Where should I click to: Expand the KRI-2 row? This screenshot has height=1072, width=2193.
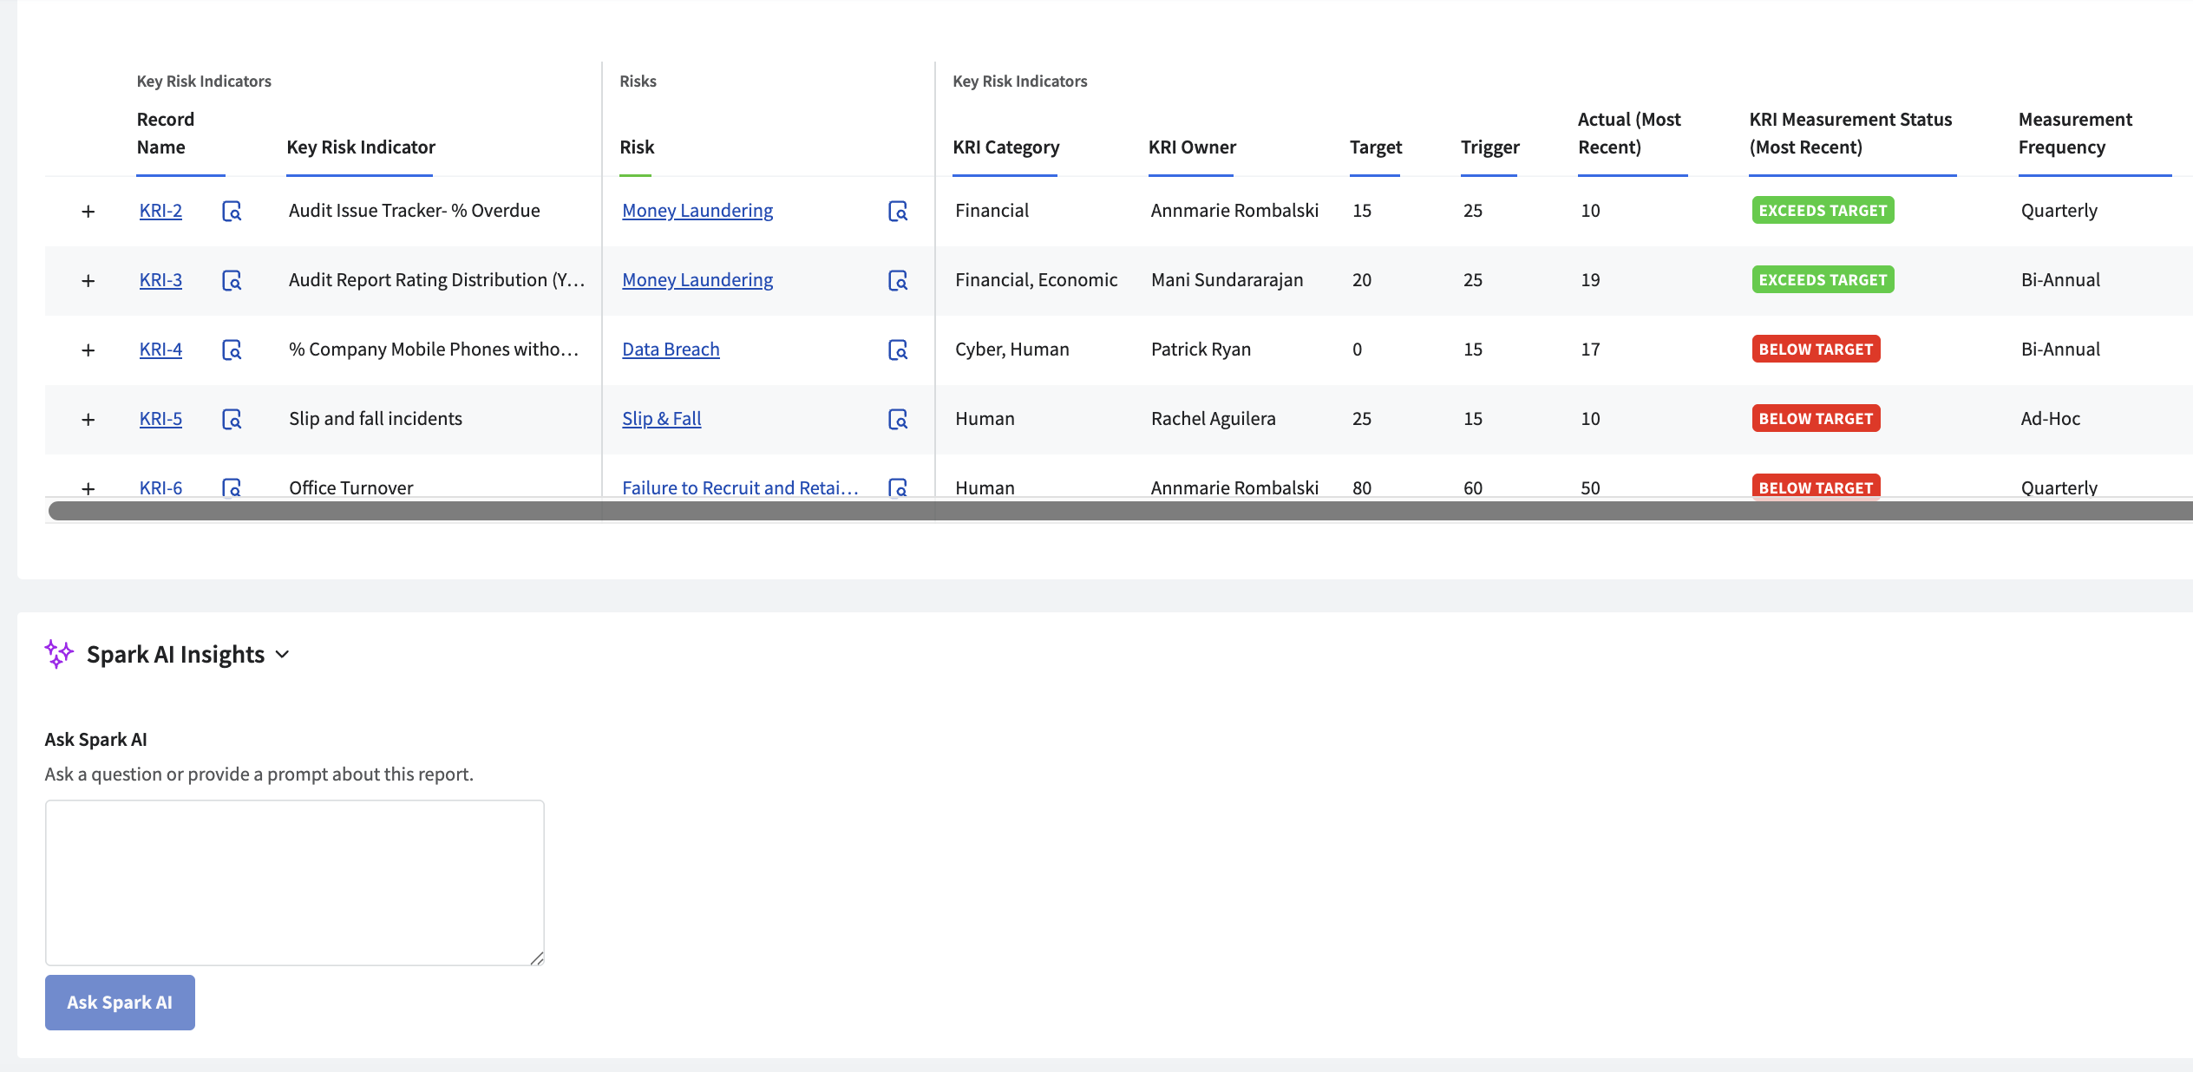click(88, 212)
